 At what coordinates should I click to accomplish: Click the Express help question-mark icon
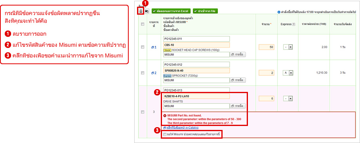(x=293, y=24)
